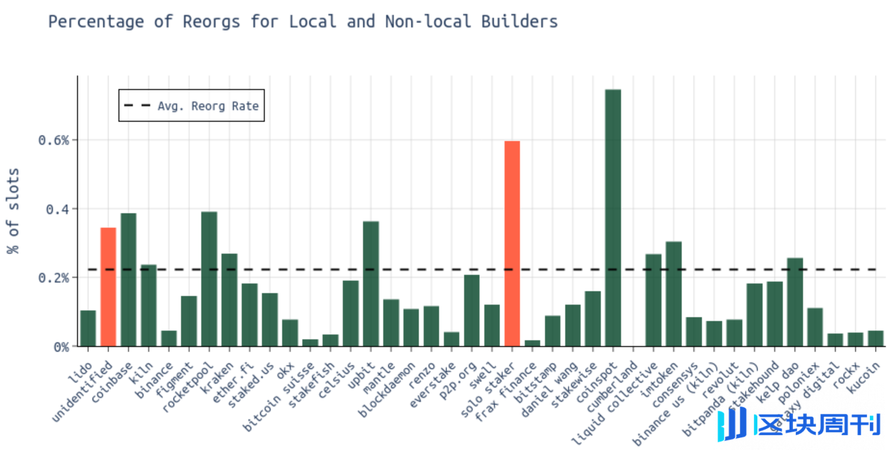Viewport: 895px width, 450px height.
Task: Click the 0% y-axis tick label
Action: pyautogui.click(x=62, y=347)
